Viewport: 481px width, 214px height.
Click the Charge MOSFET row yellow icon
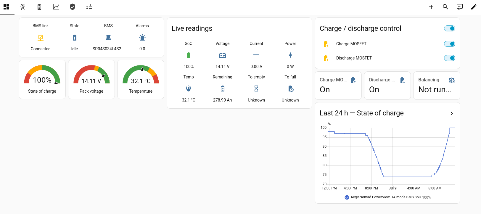pyautogui.click(x=326, y=44)
